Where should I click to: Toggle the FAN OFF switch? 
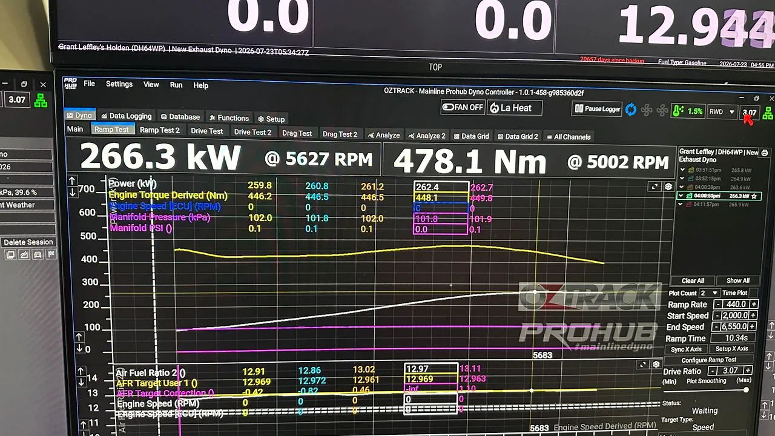pyautogui.click(x=463, y=107)
